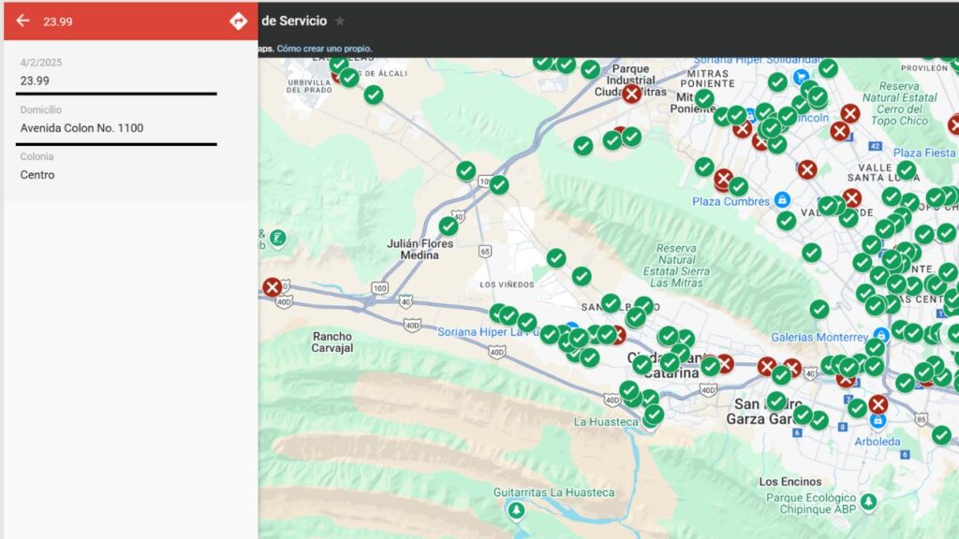
Task: Click the red X marker near Parque Industrial Ciudad Mitras
Action: pyautogui.click(x=631, y=94)
